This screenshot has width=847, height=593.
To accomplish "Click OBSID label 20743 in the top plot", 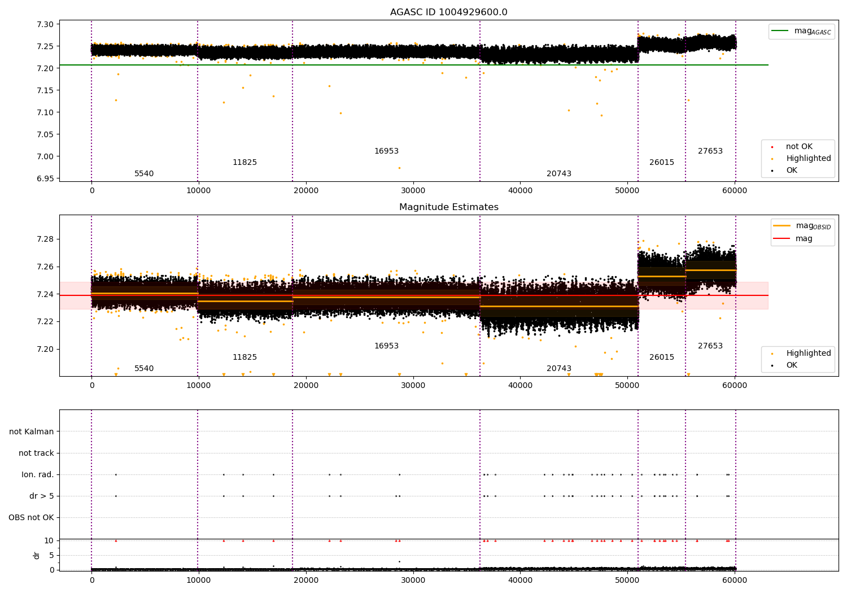I will (x=559, y=174).
